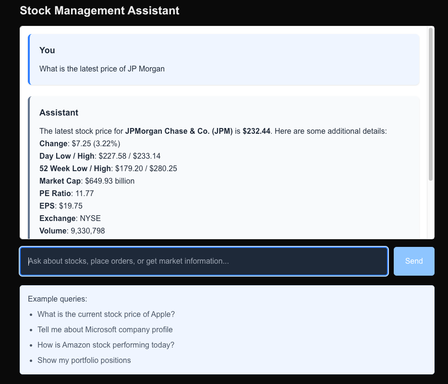Viewport: 448px width, 384px height.
Task: Click the bold JPMorgan Chase & Co. (JPM) name
Action: point(179,131)
